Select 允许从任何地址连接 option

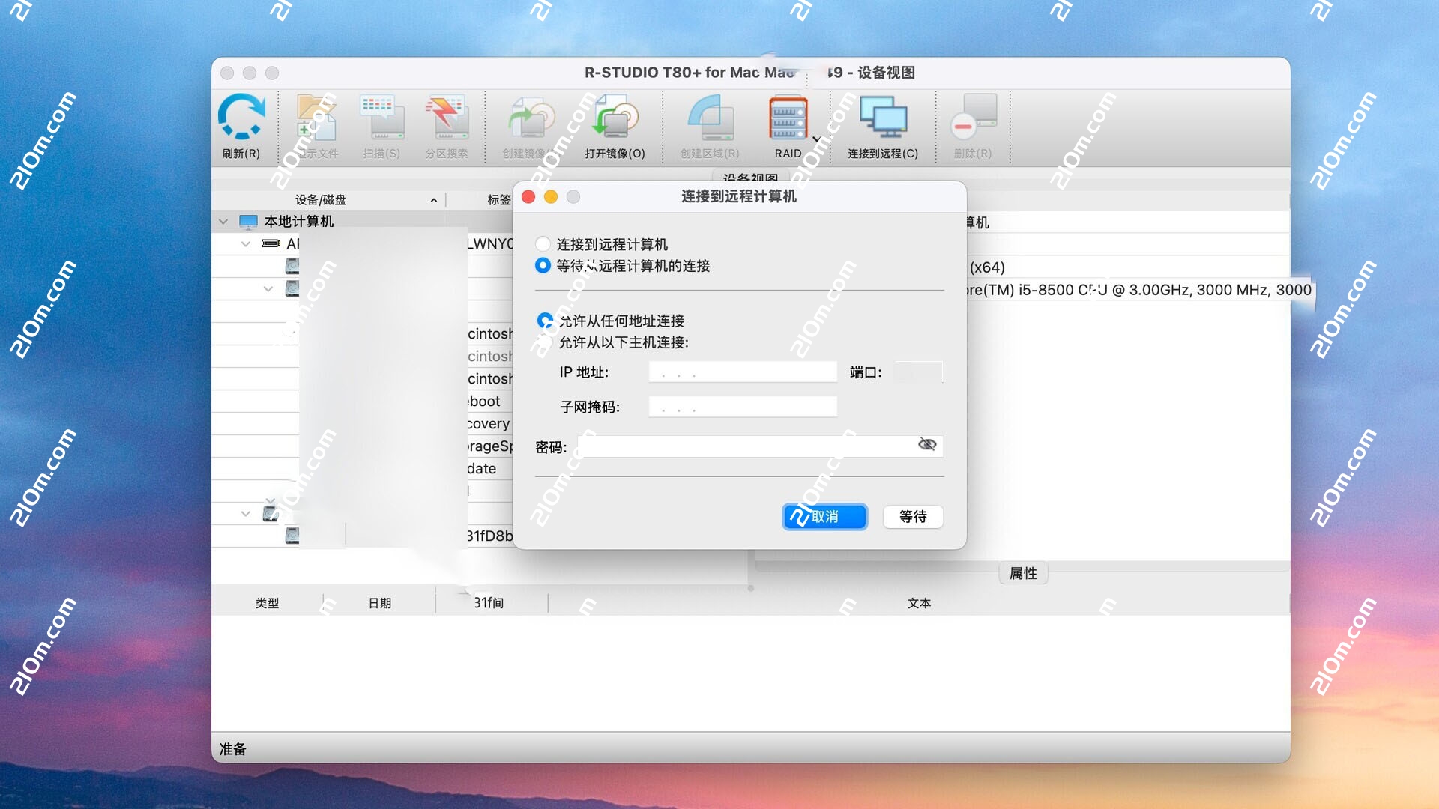pyautogui.click(x=544, y=320)
